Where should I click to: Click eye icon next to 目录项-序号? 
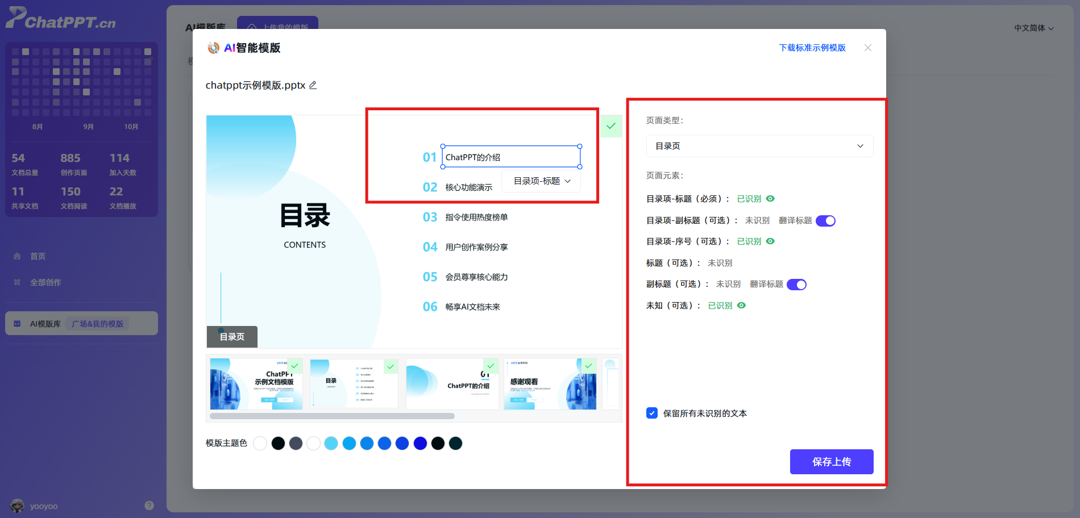coord(770,241)
